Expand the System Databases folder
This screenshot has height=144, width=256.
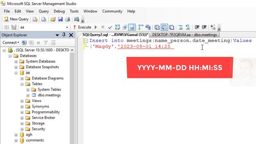[x=16, y=62]
